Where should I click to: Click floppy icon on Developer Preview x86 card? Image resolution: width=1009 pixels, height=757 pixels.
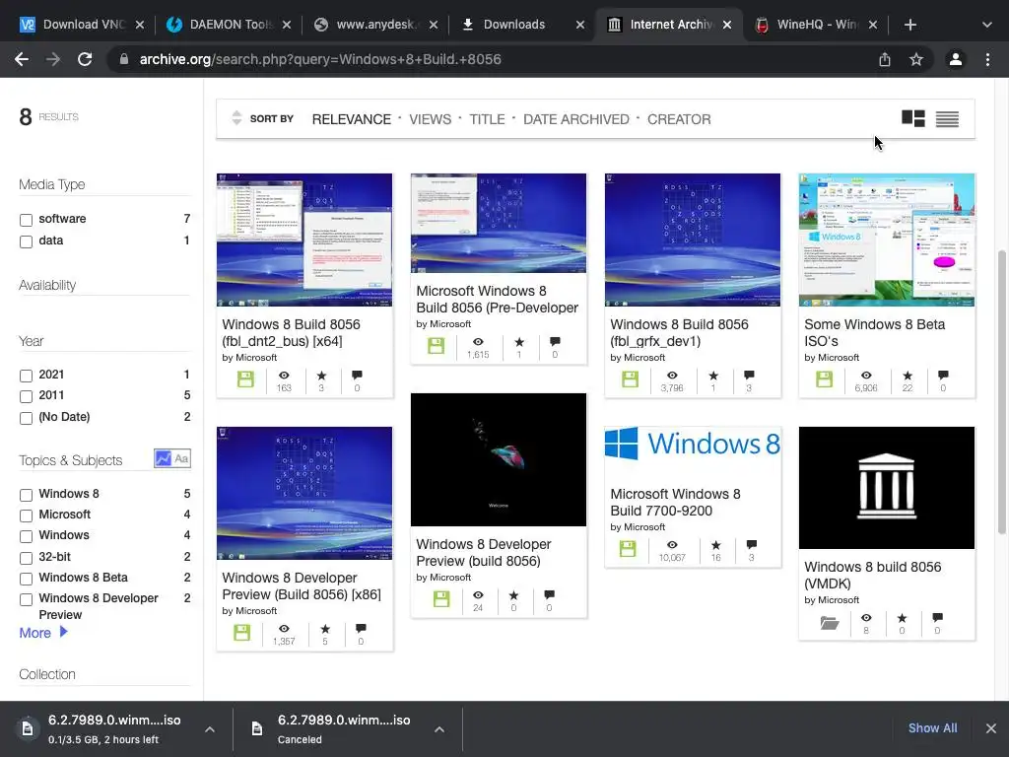pyautogui.click(x=242, y=632)
